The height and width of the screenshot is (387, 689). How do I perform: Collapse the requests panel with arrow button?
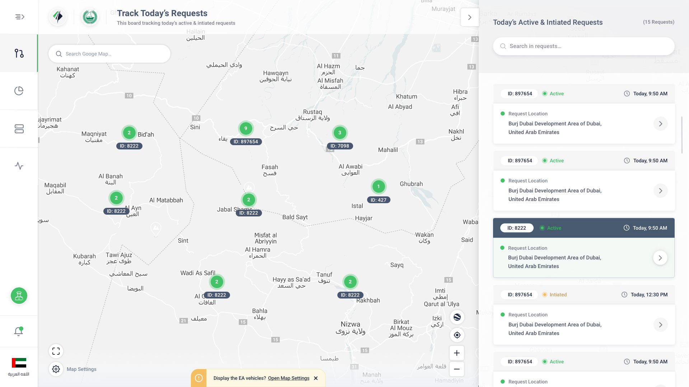(x=470, y=17)
